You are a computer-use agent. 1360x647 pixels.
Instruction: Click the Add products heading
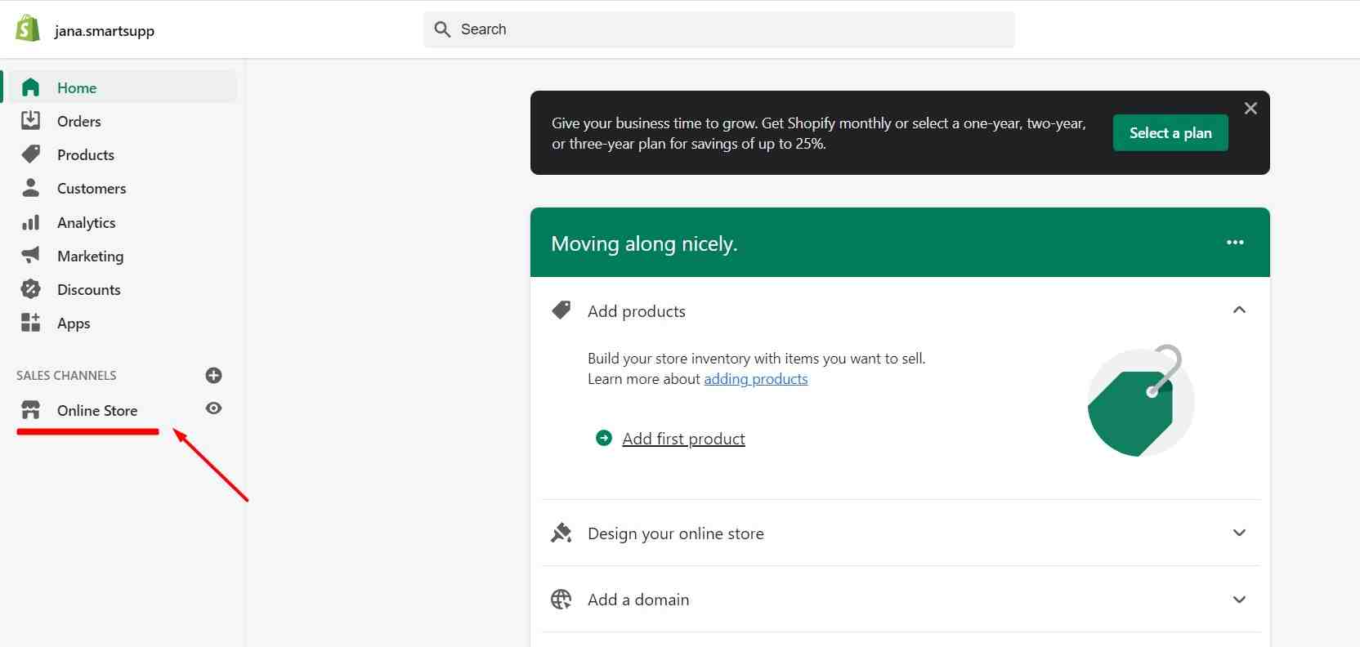coord(637,311)
